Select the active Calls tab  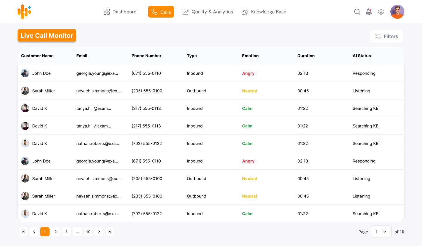(x=161, y=12)
